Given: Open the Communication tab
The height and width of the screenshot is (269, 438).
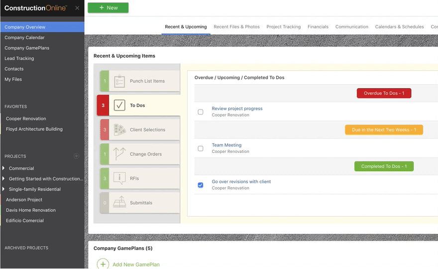Looking at the screenshot, I should (x=352, y=27).
